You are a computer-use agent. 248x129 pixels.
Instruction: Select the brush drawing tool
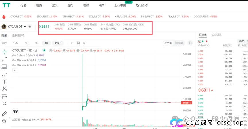pos(4,74)
